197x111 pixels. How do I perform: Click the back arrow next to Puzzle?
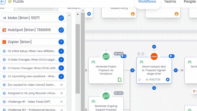(3, 2)
